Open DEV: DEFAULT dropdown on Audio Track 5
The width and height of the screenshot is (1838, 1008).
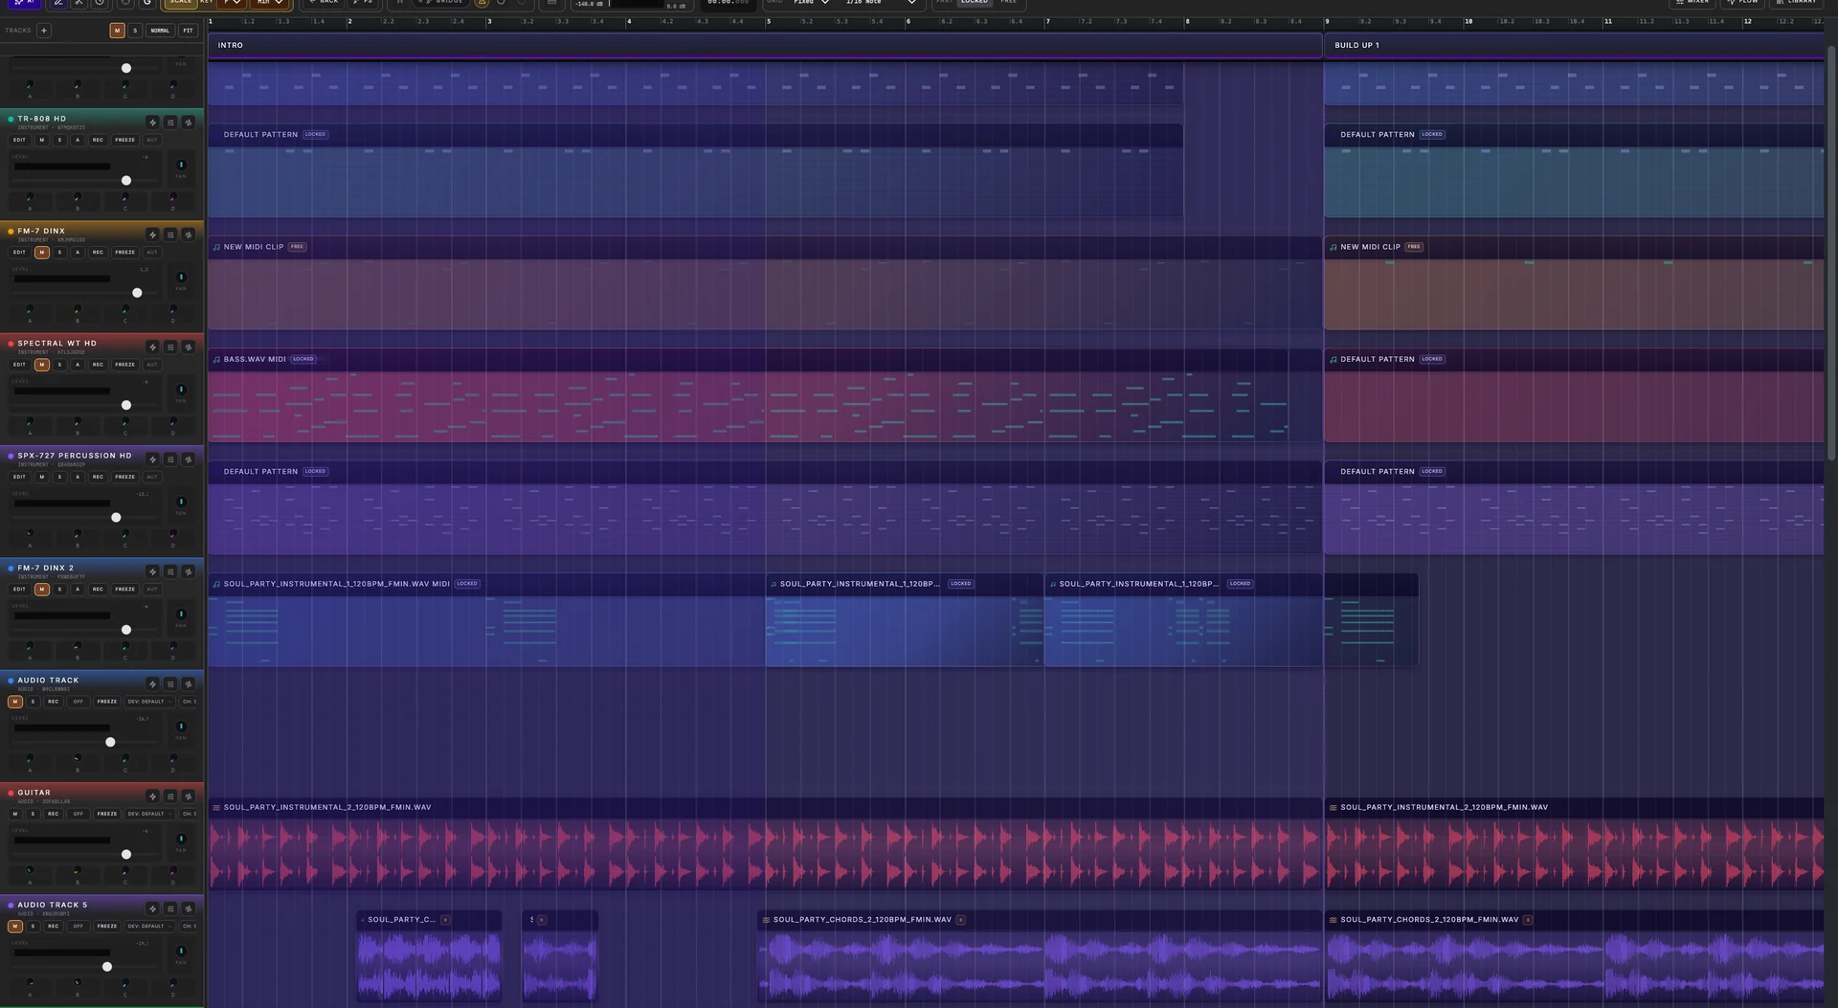[x=148, y=926]
